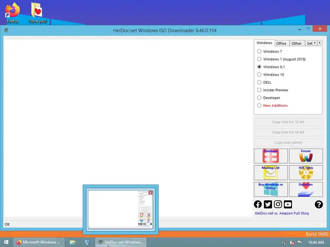
Task: Select the Insider Preview option
Action: tap(273, 90)
